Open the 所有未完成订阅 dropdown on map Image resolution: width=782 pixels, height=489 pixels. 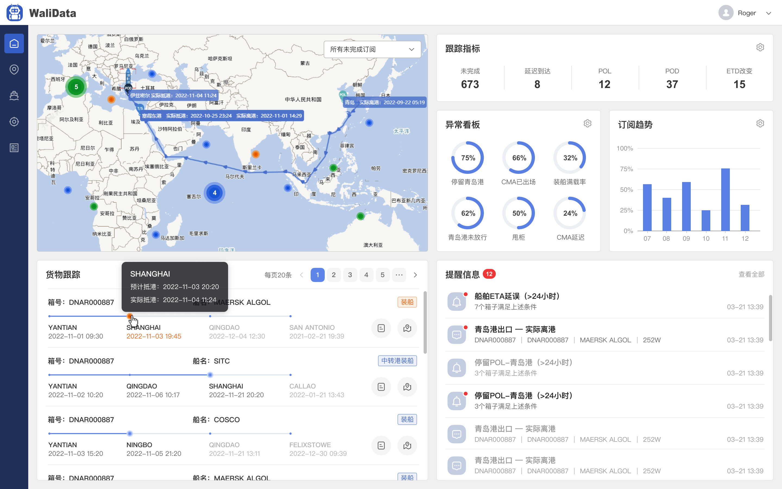pyautogui.click(x=372, y=49)
